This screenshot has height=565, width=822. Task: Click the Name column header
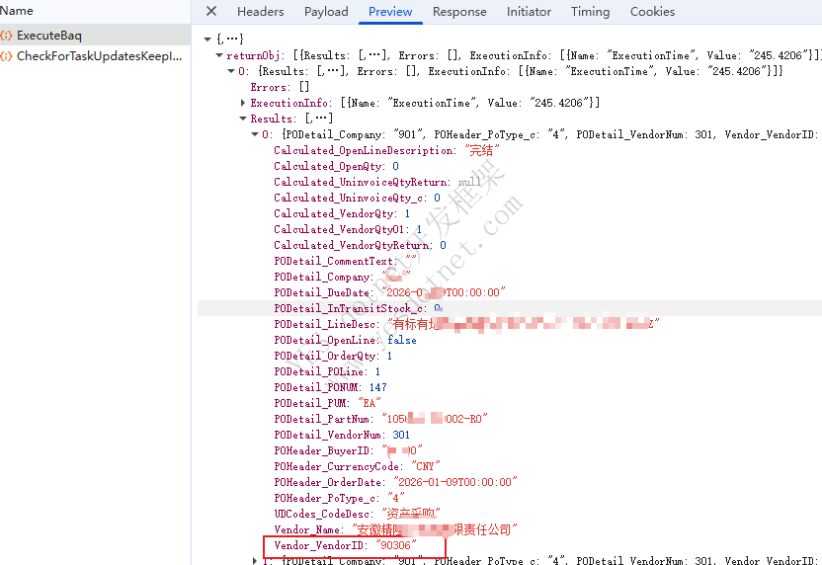[16, 11]
